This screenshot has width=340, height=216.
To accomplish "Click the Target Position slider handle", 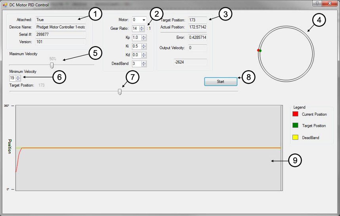I will [120, 92].
